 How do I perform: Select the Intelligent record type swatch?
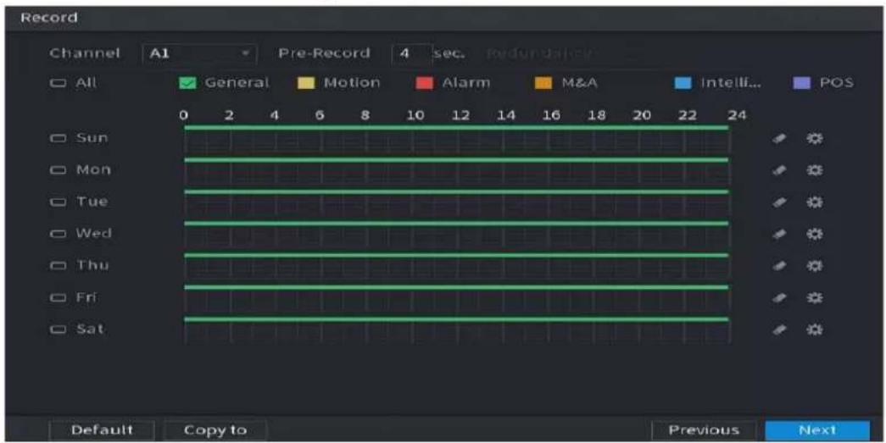pos(683,84)
